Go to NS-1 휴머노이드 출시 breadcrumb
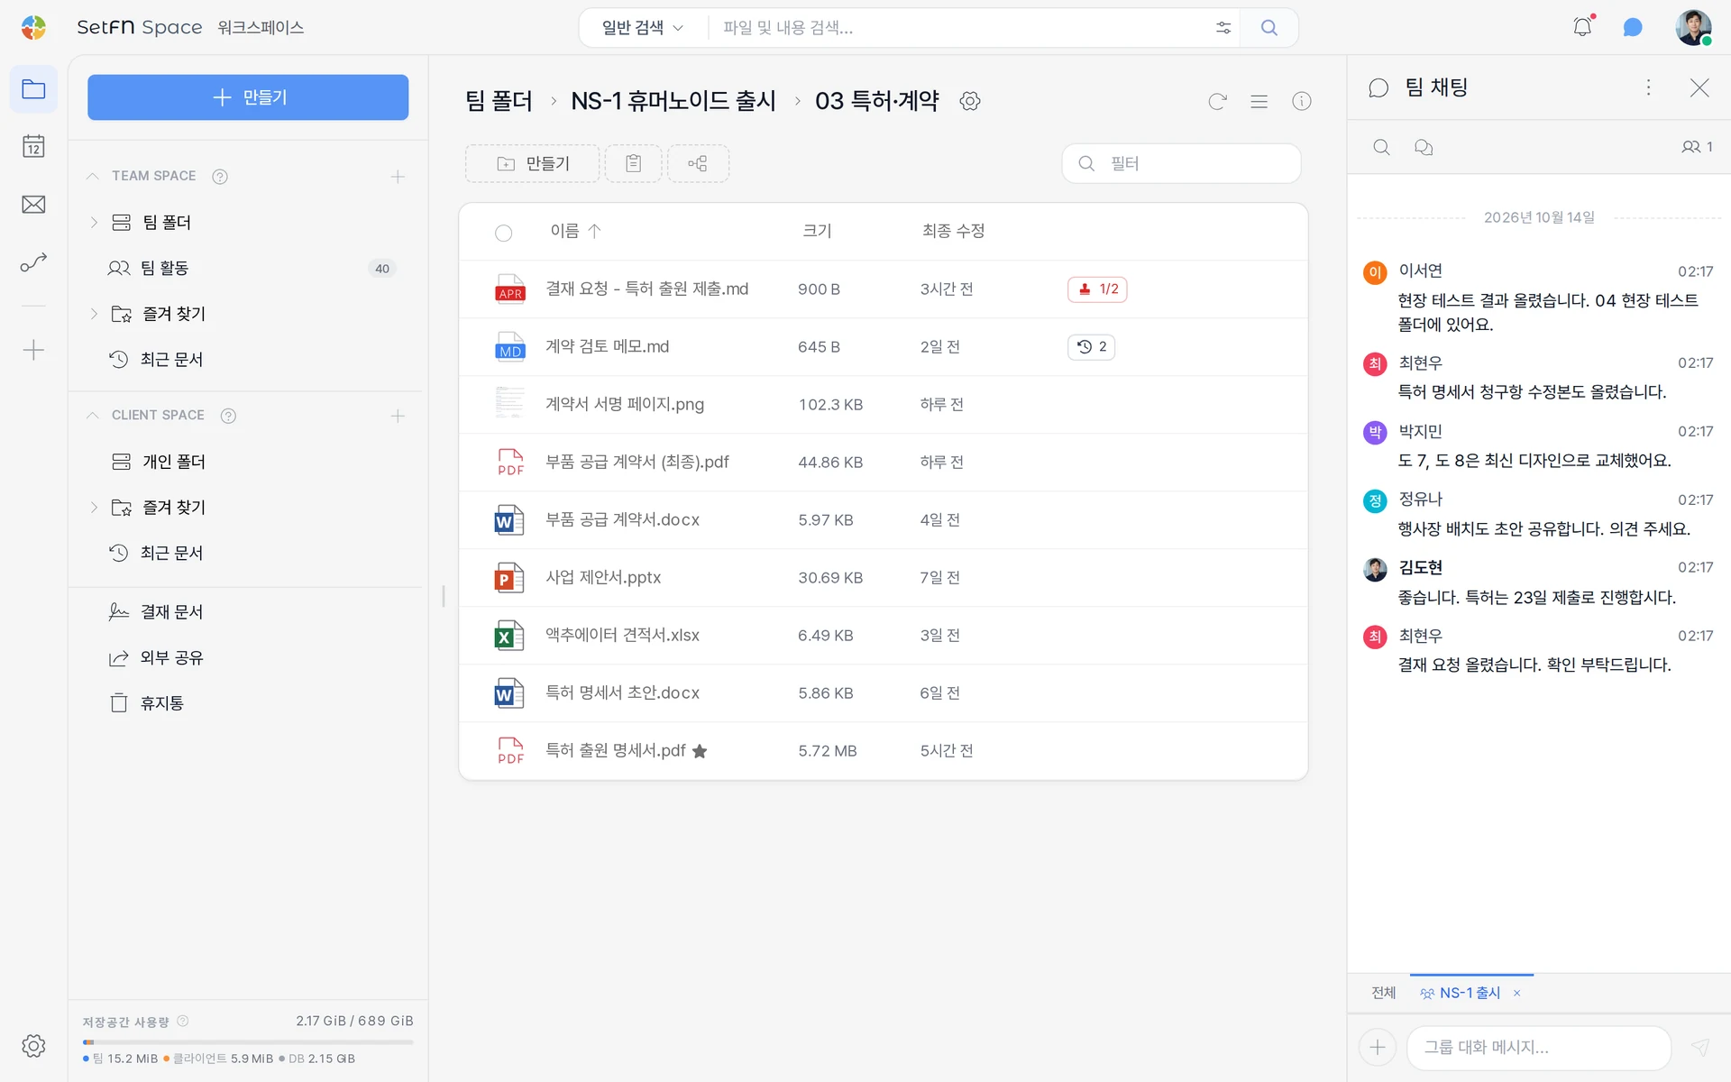1731x1082 pixels. coord(673,101)
